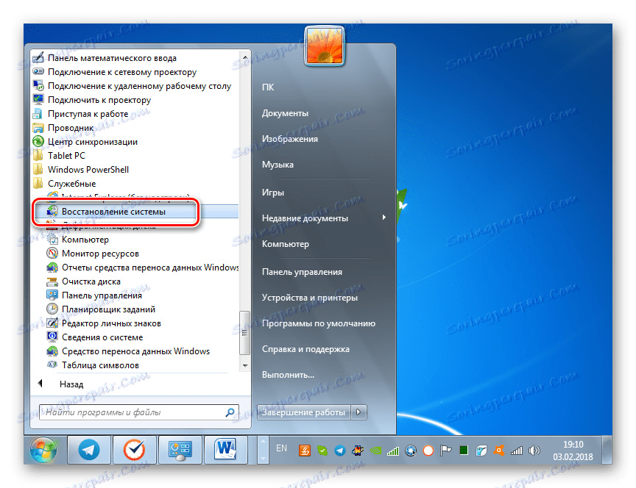Open Сведения о системе

[x=102, y=337]
